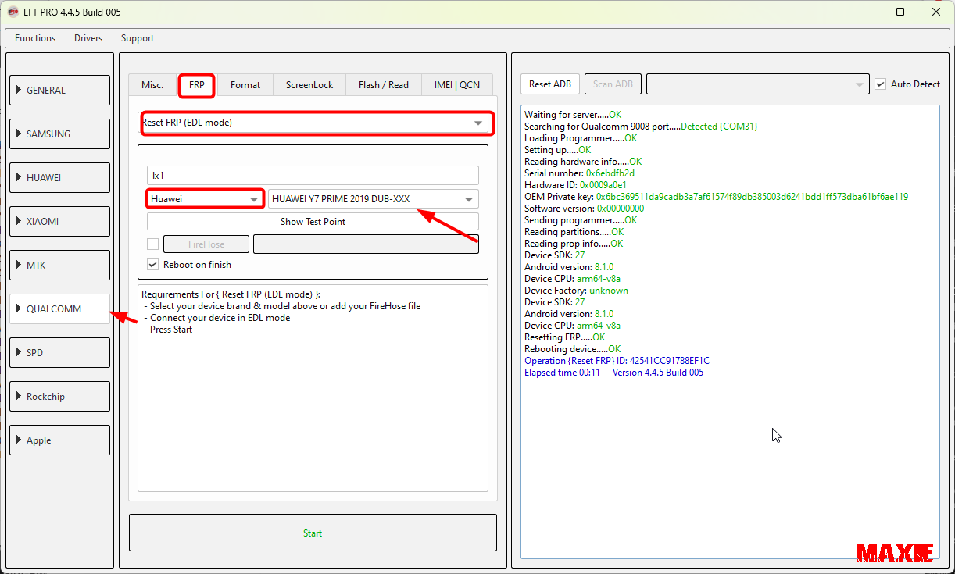Expand the SAMSUNG category
The height and width of the screenshot is (574, 955).
coord(59,134)
